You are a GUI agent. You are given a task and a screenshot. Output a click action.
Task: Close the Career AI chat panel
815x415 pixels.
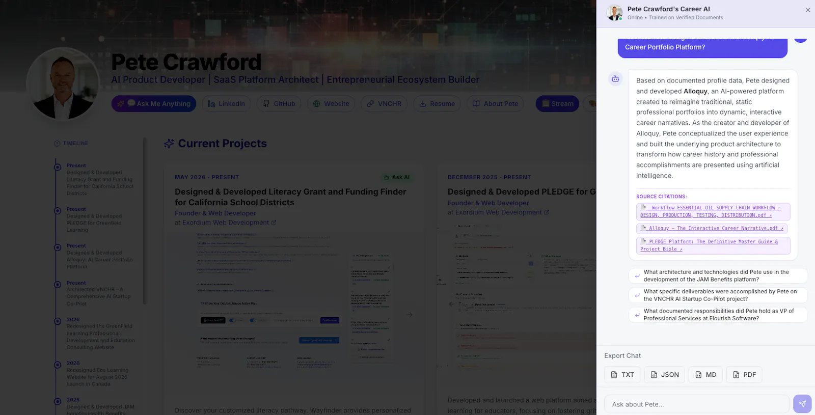pyautogui.click(x=808, y=10)
